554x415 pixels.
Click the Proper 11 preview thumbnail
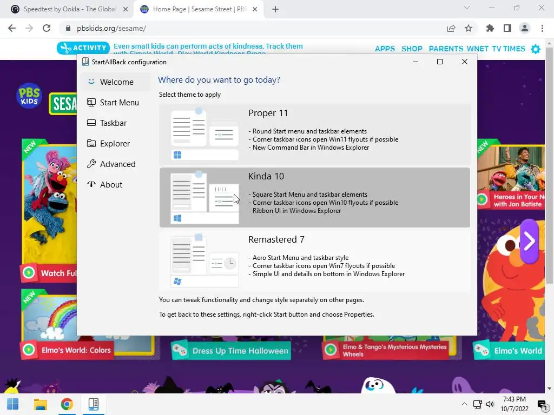tap(205, 134)
